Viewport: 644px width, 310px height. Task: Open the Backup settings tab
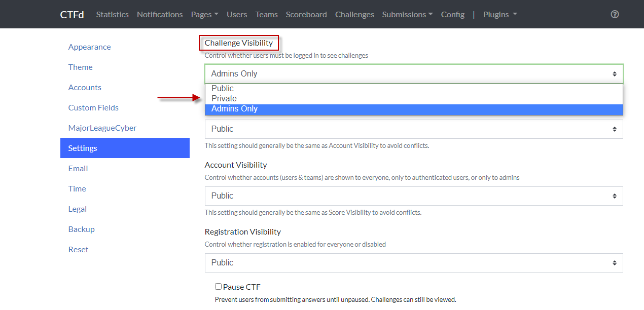click(81, 229)
